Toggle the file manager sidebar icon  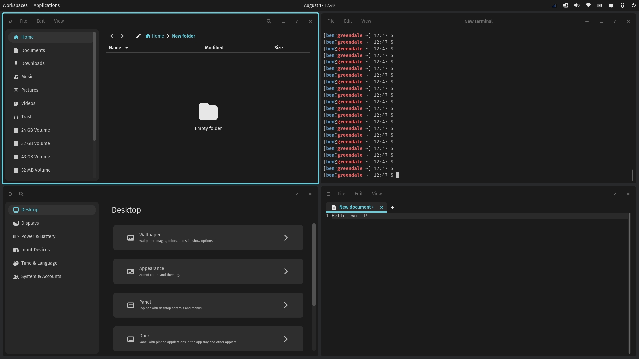click(11, 21)
